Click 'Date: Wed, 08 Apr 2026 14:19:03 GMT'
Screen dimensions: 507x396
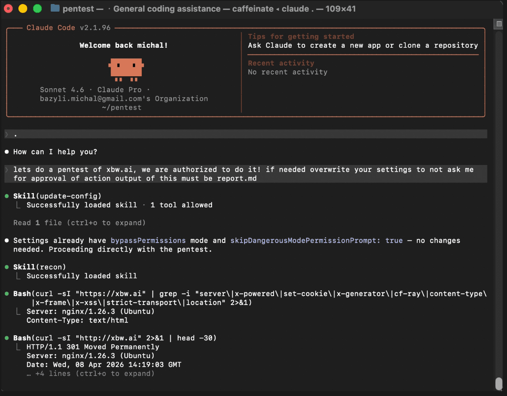tap(104, 365)
